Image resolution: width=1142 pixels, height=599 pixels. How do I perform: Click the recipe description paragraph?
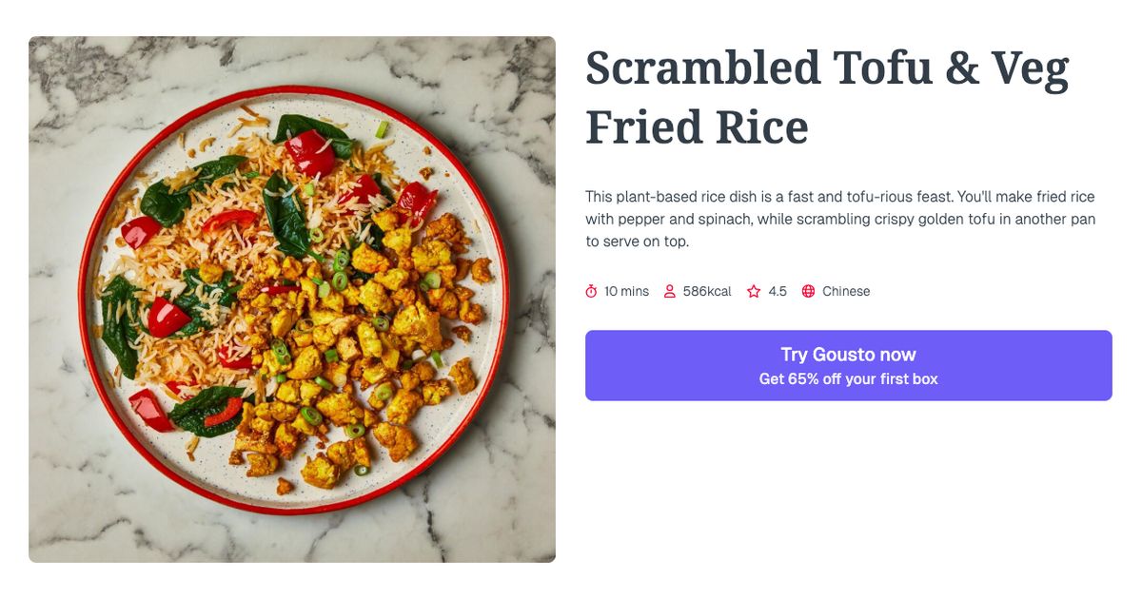(x=840, y=219)
